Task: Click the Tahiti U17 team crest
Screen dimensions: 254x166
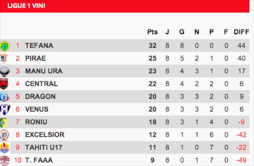Action: [x=4, y=147]
